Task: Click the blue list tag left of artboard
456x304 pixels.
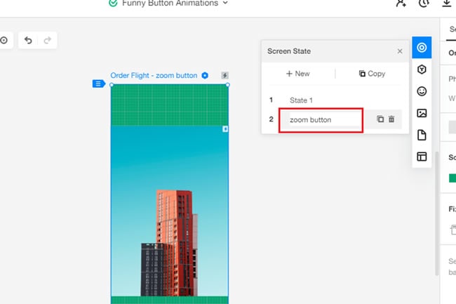Action: tap(99, 84)
